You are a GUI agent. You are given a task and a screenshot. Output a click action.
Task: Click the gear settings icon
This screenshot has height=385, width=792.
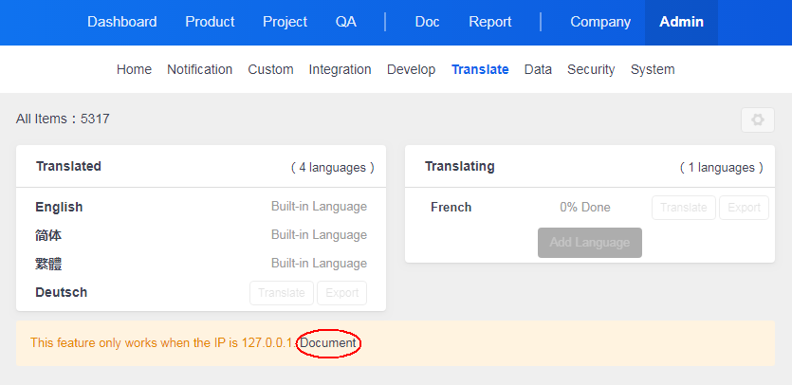[x=757, y=120]
